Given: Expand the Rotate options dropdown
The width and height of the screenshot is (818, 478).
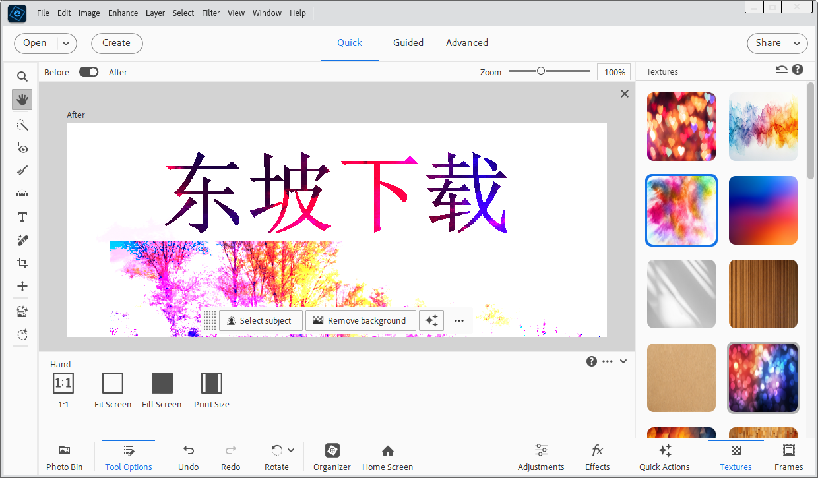Looking at the screenshot, I should coord(290,450).
